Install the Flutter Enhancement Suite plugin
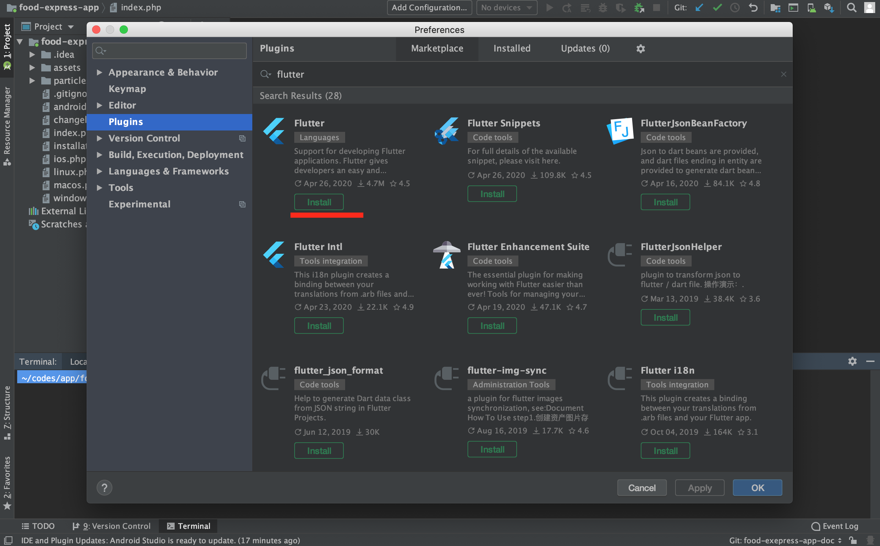 pyautogui.click(x=492, y=326)
